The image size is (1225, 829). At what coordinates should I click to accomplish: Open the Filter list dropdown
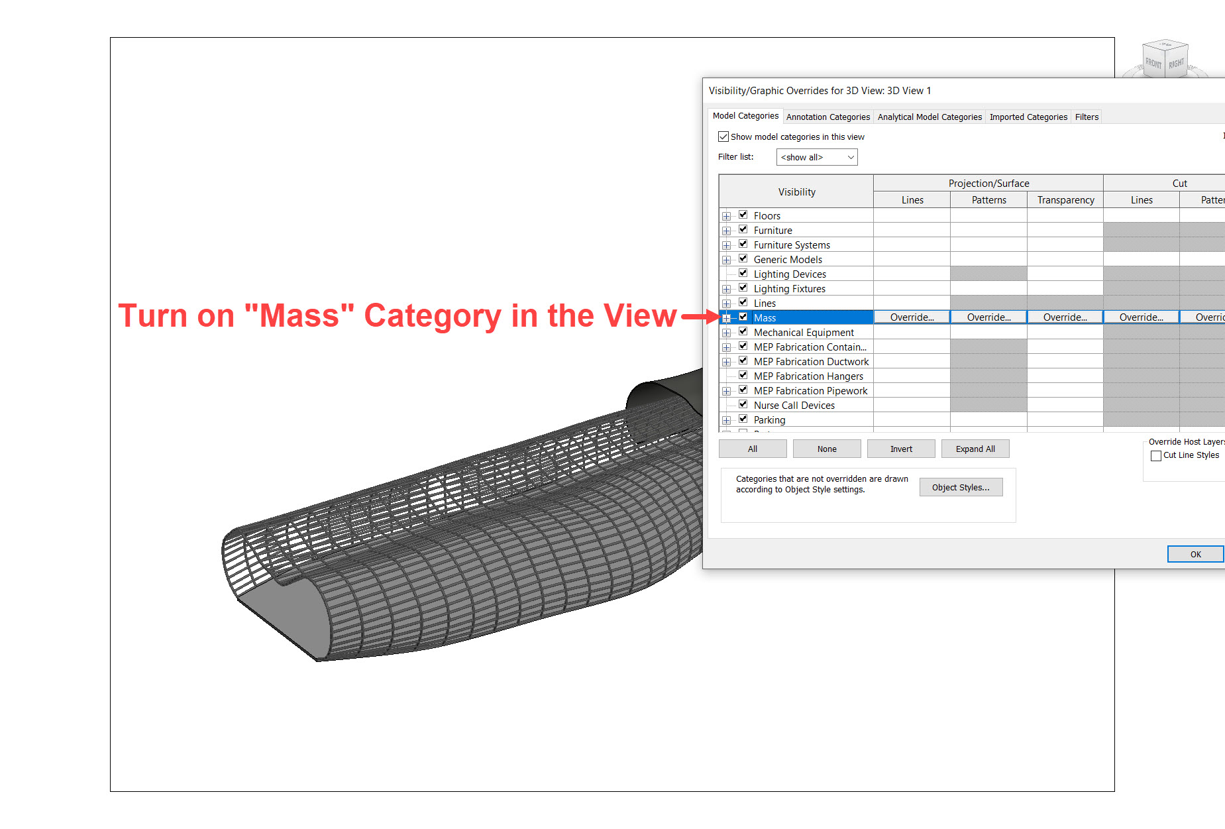(851, 157)
